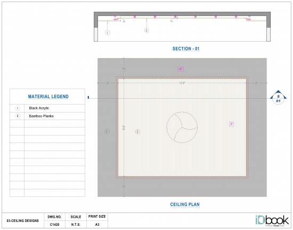Select the CEILING PLAN title
The height and width of the screenshot is (230, 293).
pos(185,204)
